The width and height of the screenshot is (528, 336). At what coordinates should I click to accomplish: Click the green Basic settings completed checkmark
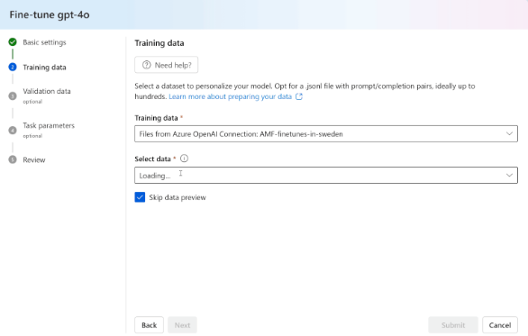[x=13, y=42]
